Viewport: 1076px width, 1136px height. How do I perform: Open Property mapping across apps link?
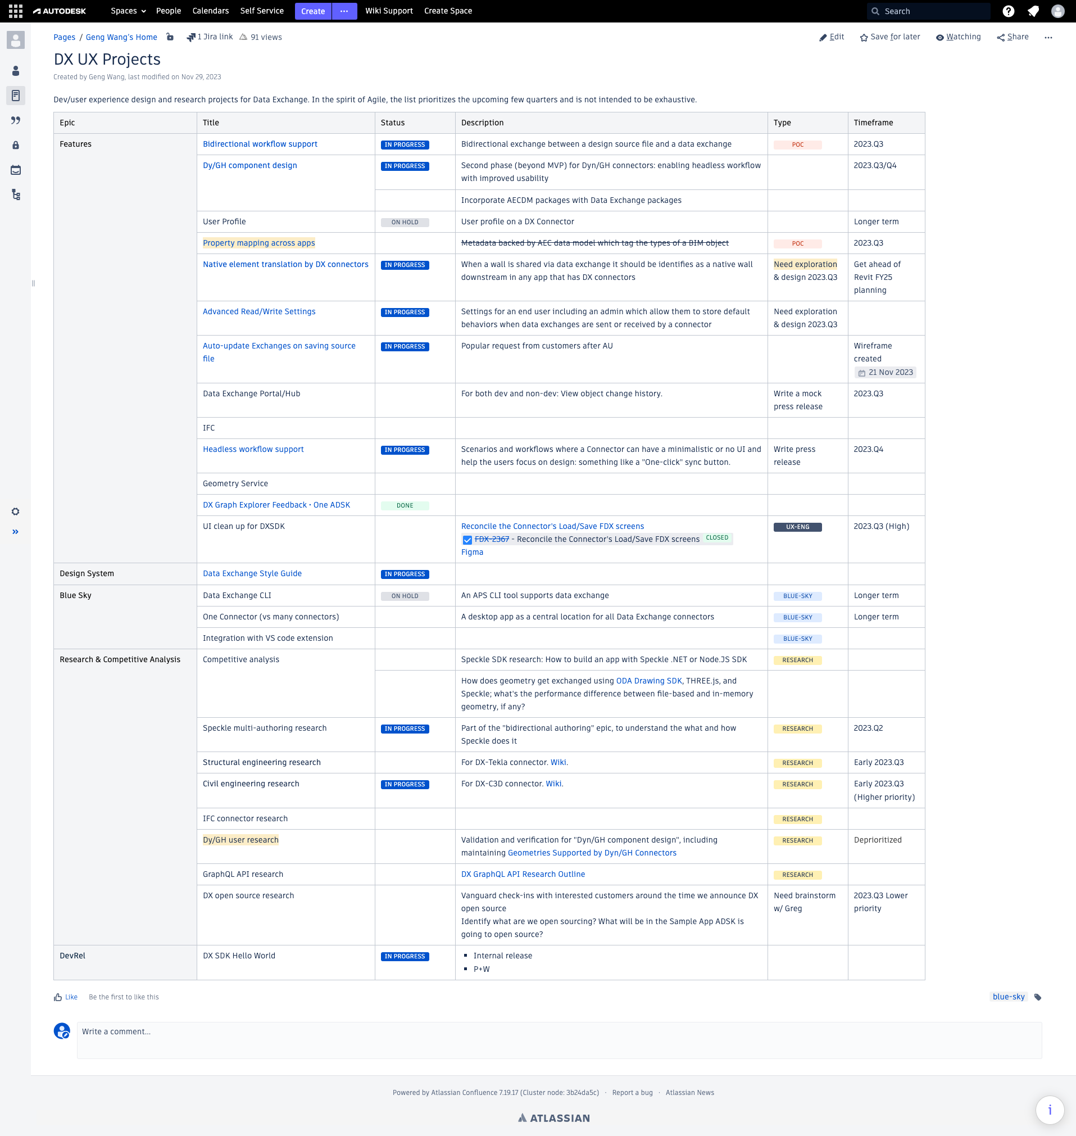pyautogui.click(x=258, y=243)
